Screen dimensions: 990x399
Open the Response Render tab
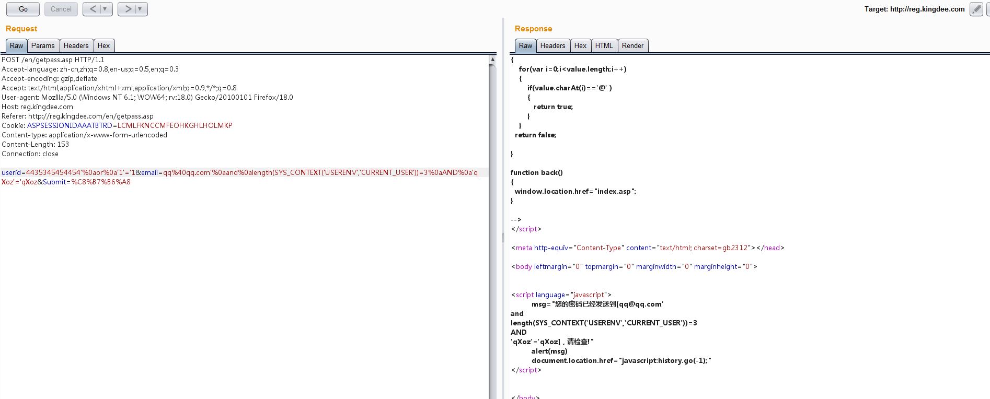coord(632,45)
